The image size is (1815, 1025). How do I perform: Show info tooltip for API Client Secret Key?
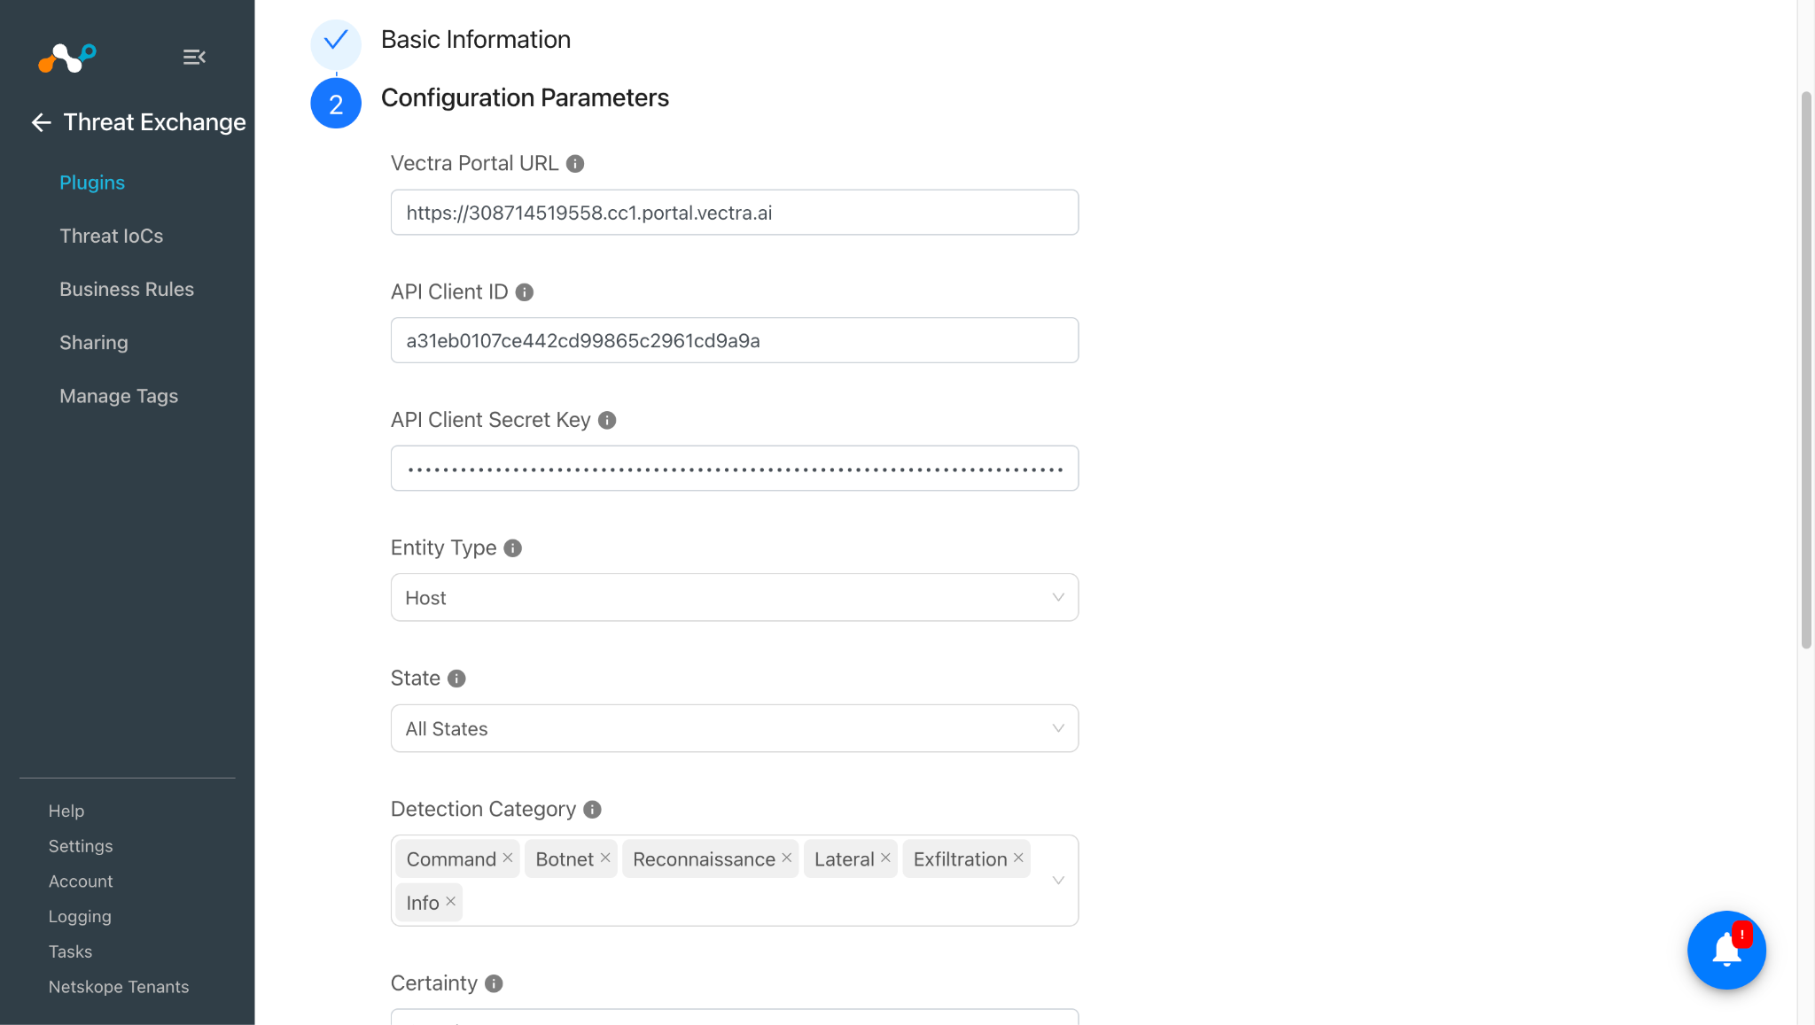[x=607, y=420]
